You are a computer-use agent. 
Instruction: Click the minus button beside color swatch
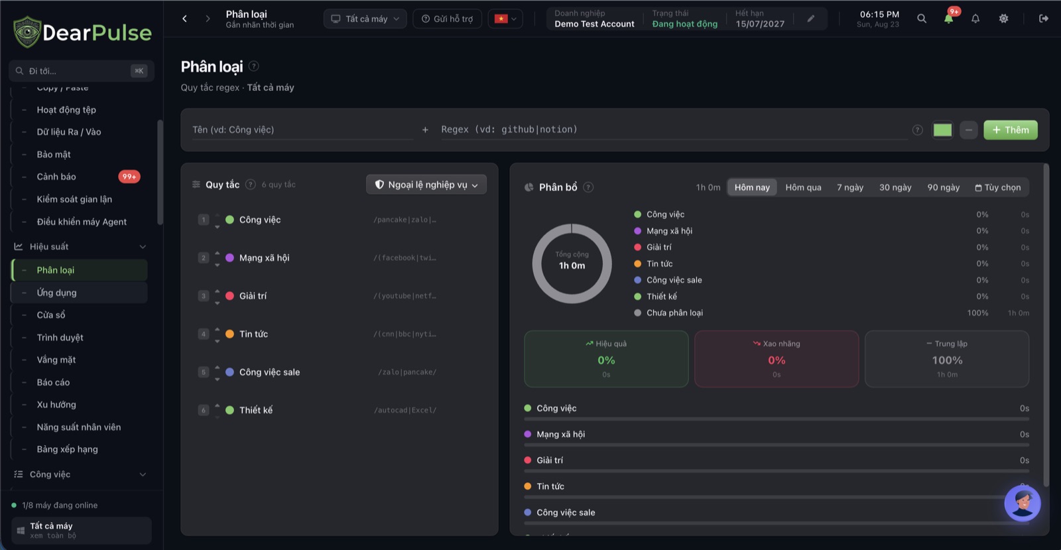click(969, 130)
